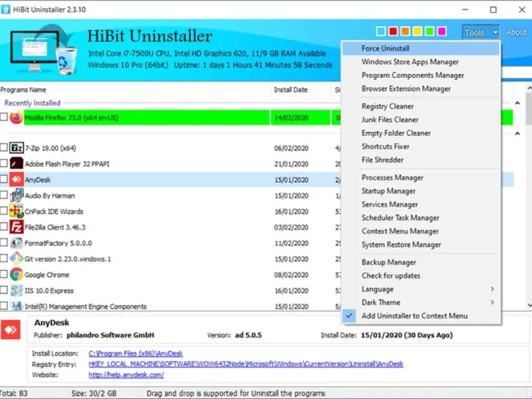
Task: Launch Registry Cleaner
Action: [x=421, y=106]
